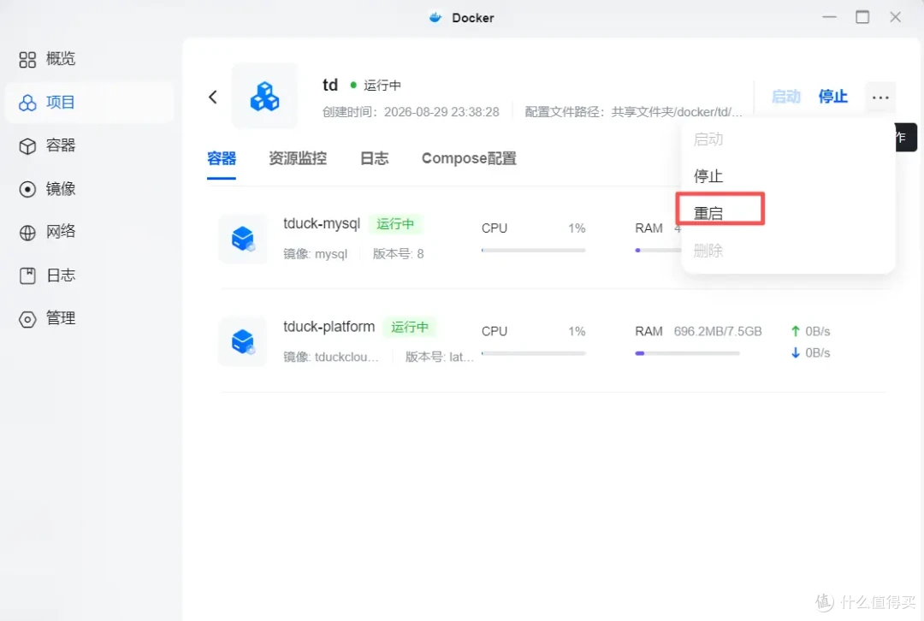Open the 镜像 image disc icon
This screenshot has height=621, width=924.
27,189
